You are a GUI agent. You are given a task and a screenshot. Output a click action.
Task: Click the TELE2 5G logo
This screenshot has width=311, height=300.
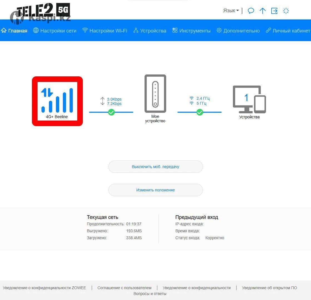[x=43, y=11]
